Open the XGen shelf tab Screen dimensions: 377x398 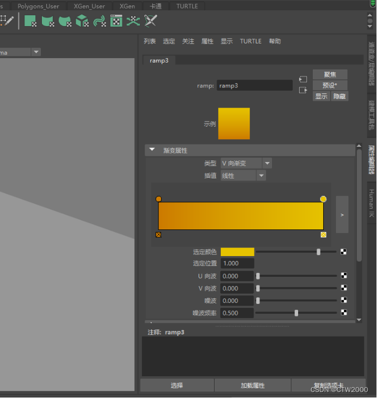(x=127, y=6)
